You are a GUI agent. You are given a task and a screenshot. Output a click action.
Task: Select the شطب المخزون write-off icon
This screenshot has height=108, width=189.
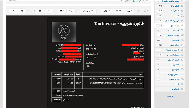coord(182,60)
